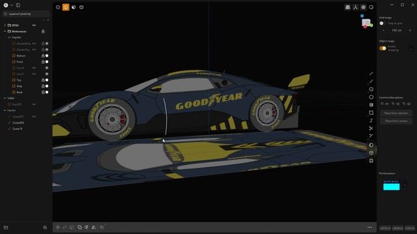Toggle lock on the References folder
This screenshot has width=417, height=234.
(43, 31)
